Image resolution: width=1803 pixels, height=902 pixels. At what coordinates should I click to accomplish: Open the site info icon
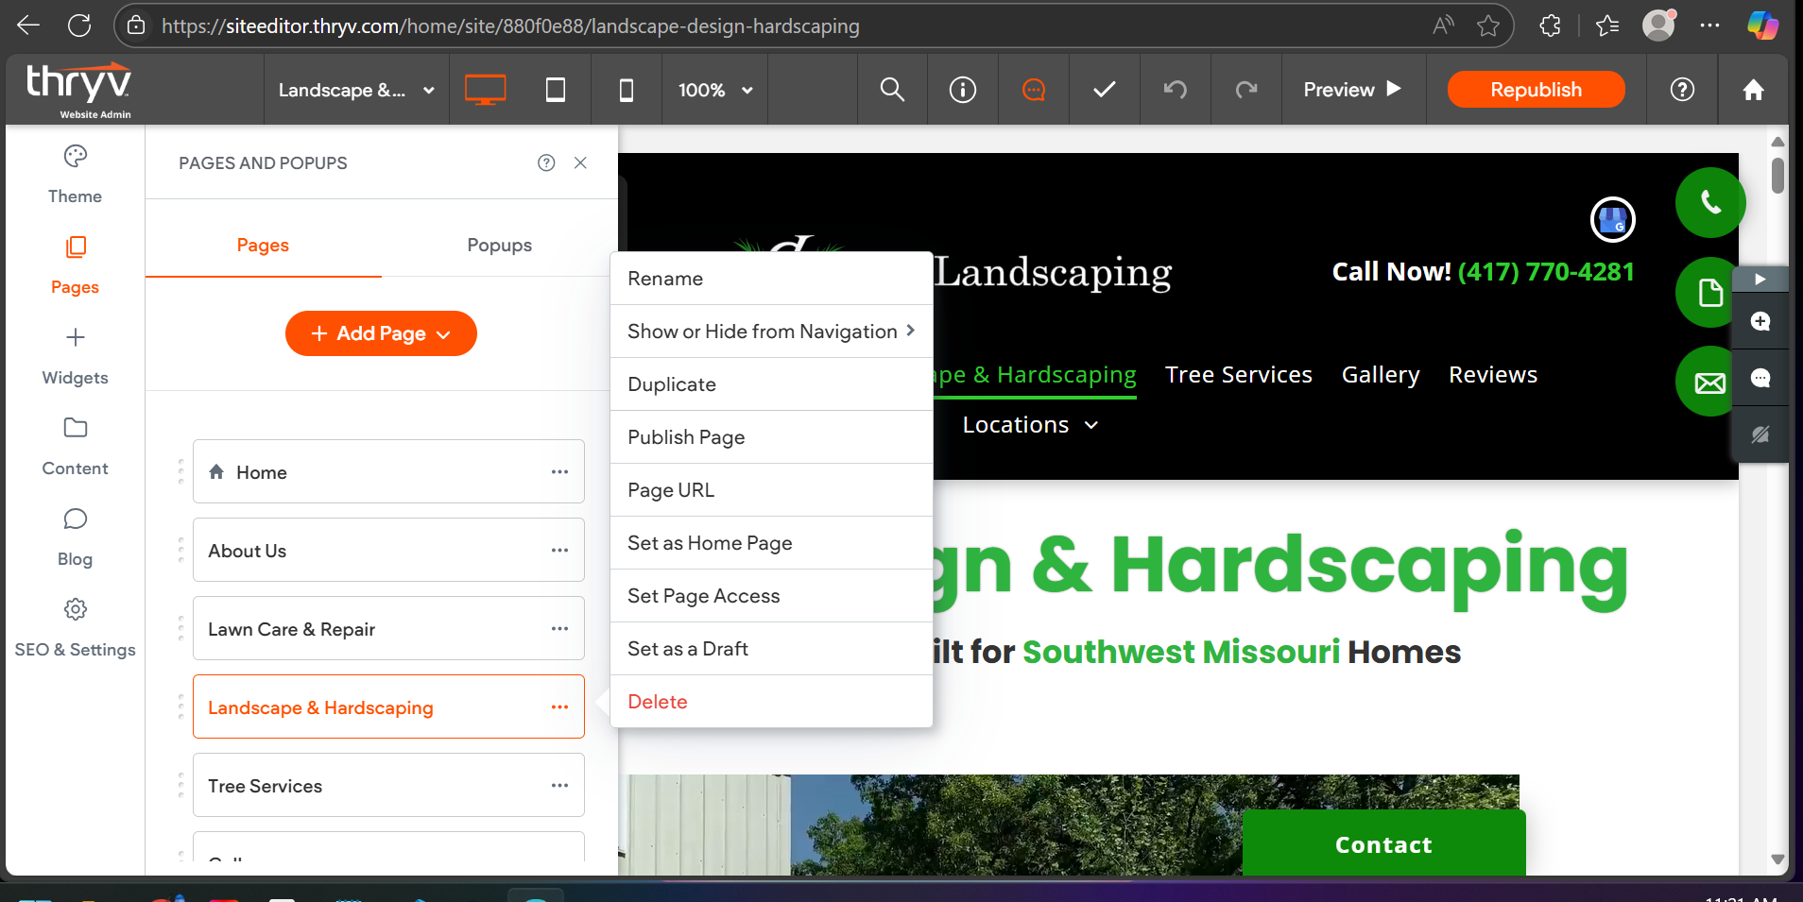pyautogui.click(x=962, y=90)
